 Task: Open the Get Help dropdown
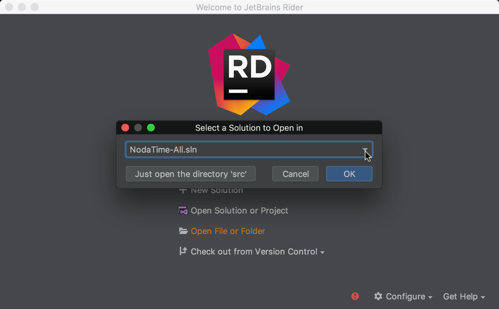(464, 296)
